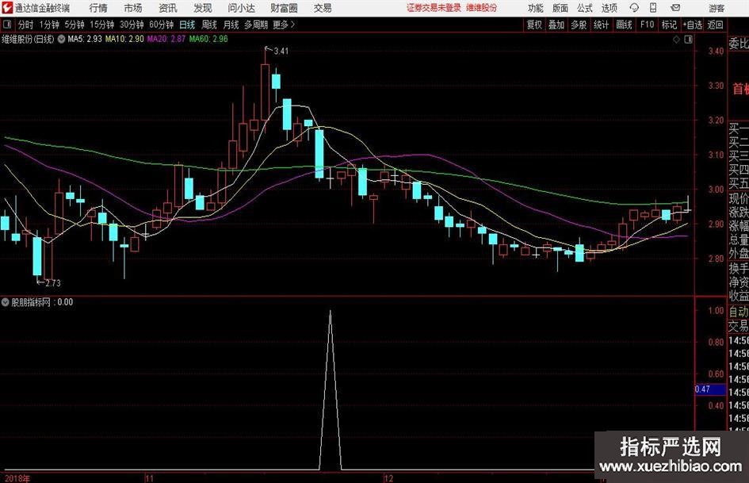749x483 pixels.
Task: Switch to 5分钟 period
Action: [75, 25]
